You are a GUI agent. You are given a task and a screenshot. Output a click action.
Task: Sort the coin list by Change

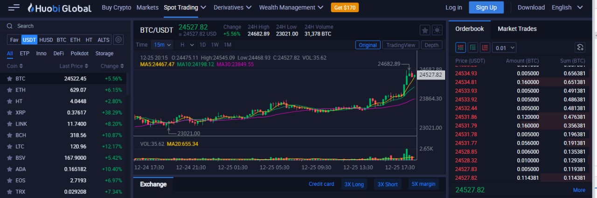112,66
